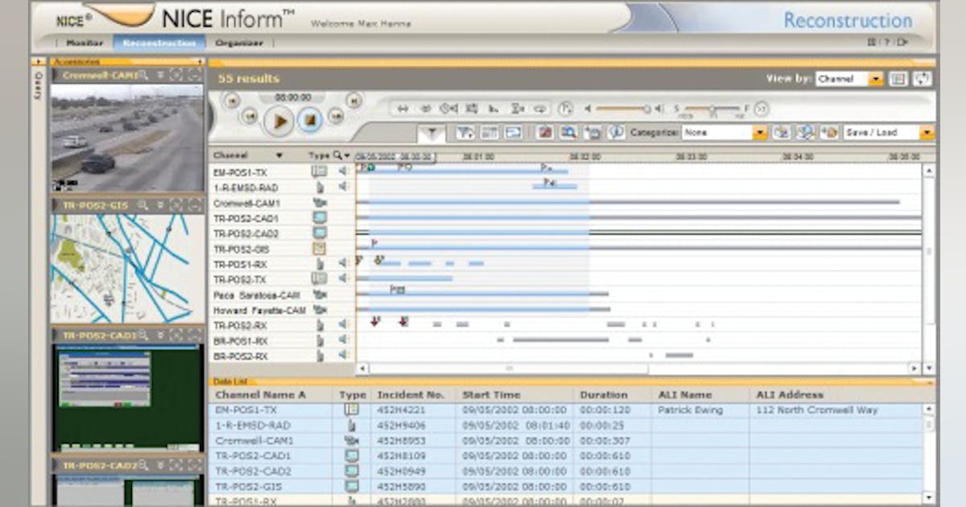Click the binoculars search icon on the toolbar

click(x=570, y=132)
